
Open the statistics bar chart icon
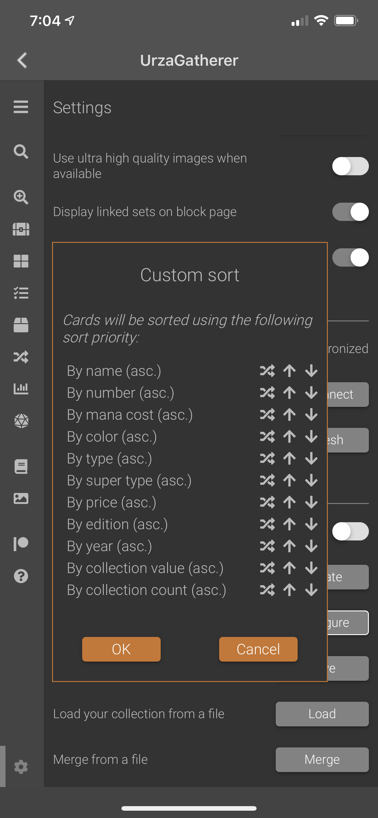[x=21, y=388]
